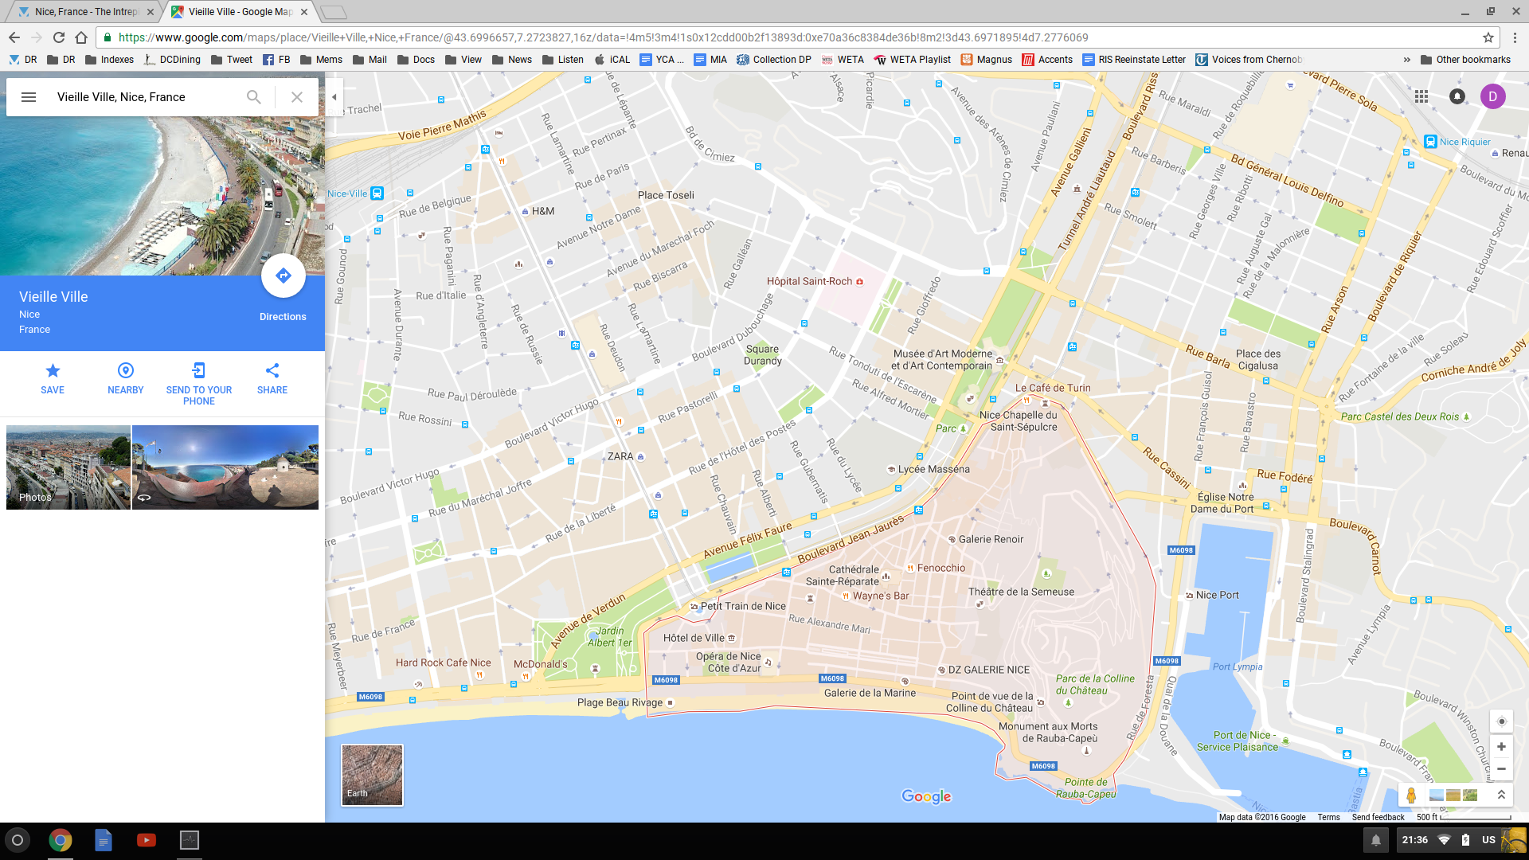Click the address bar URL
The width and height of the screenshot is (1529, 860).
603,37
